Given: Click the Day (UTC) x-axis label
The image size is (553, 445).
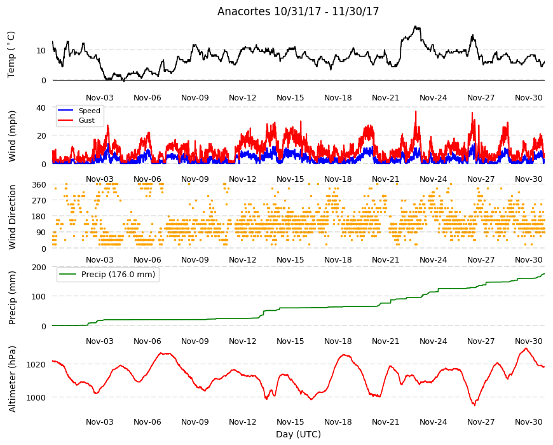Looking at the screenshot, I should pyautogui.click(x=298, y=434).
